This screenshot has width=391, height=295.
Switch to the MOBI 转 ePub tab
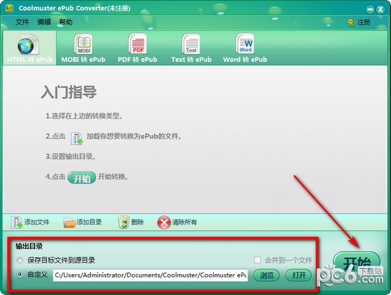[x=83, y=48]
